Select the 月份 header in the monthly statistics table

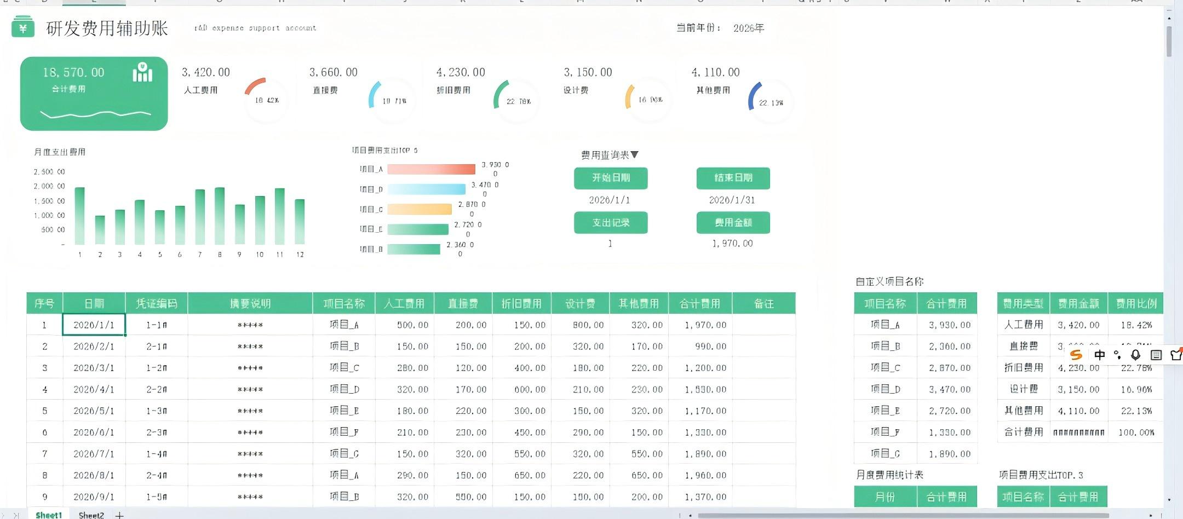tap(885, 497)
